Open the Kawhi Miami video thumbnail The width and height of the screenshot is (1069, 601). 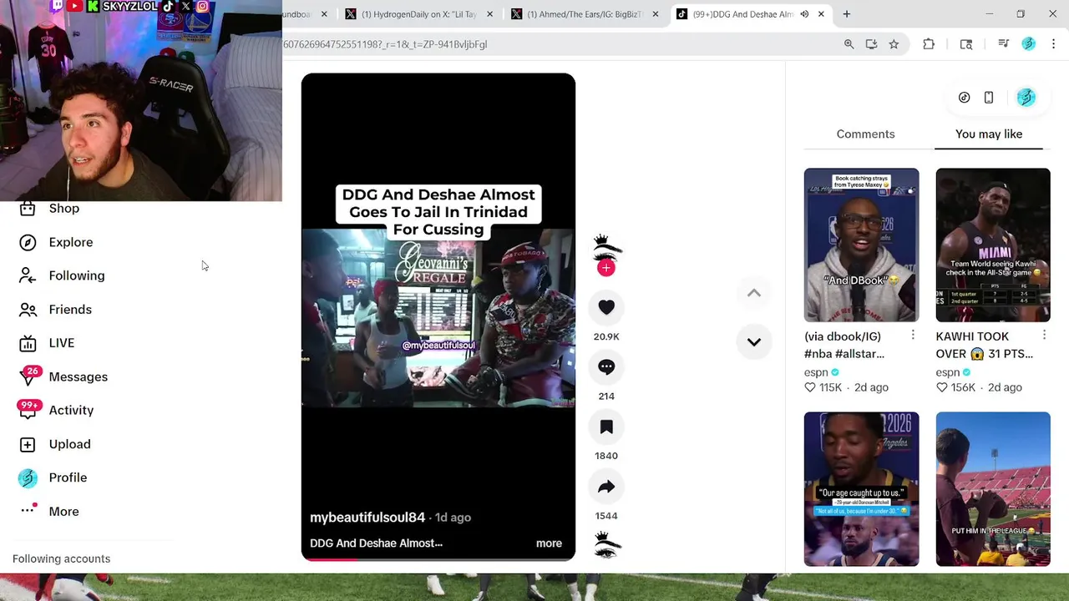coord(993,245)
